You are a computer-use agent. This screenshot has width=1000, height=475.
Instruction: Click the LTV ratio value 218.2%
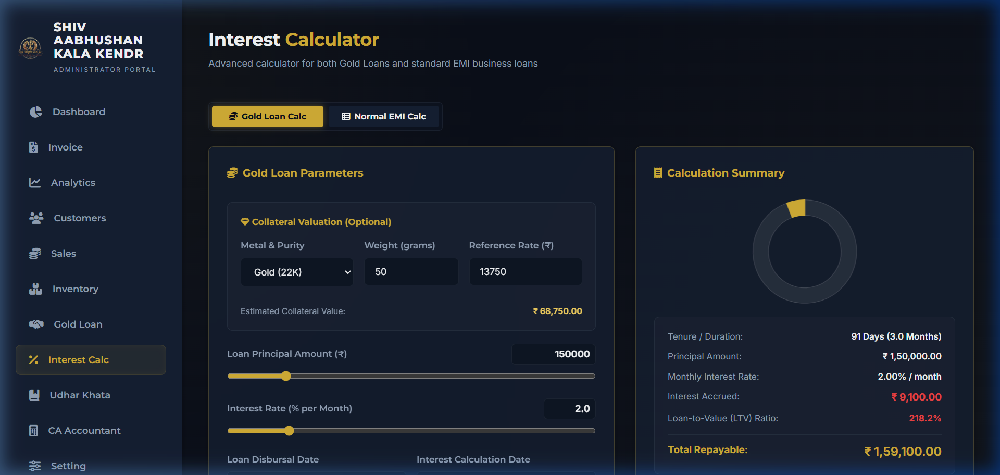tap(925, 418)
